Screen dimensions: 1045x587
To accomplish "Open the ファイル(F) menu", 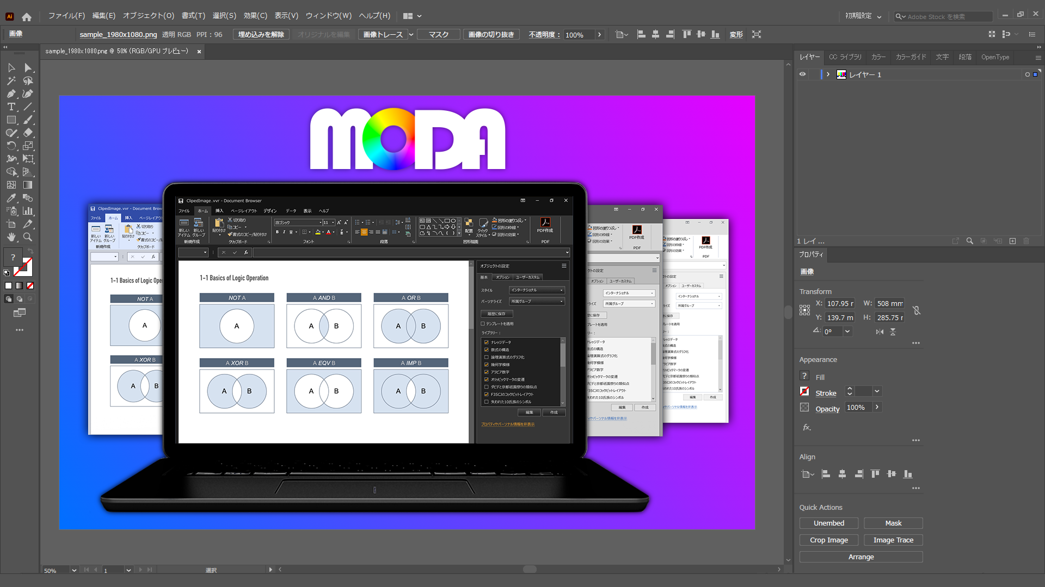I will click(66, 16).
